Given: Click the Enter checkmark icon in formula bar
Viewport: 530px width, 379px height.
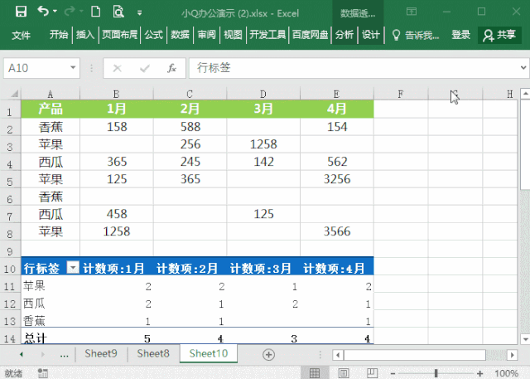Looking at the screenshot, I should [145, 68].
